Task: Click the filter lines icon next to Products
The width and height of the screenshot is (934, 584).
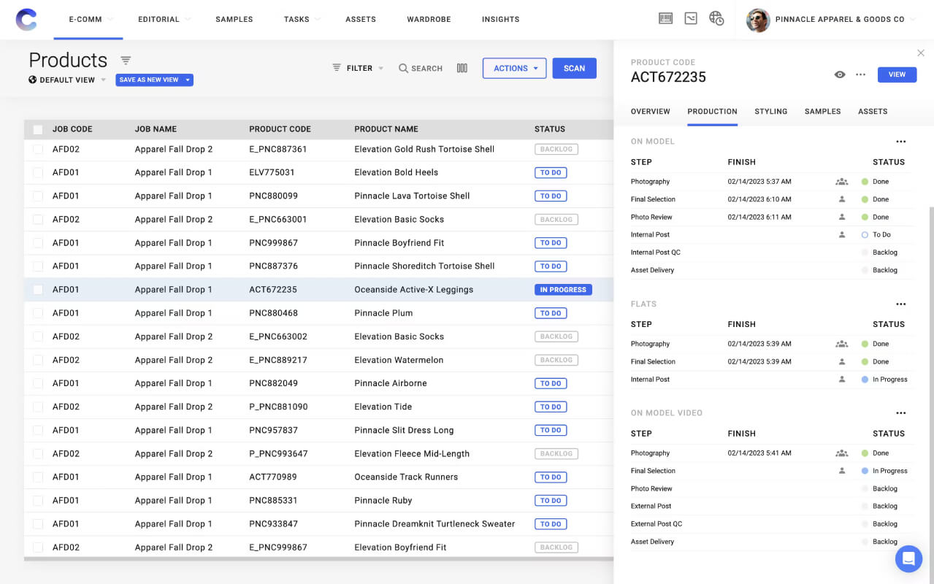Action: (126, 61)
